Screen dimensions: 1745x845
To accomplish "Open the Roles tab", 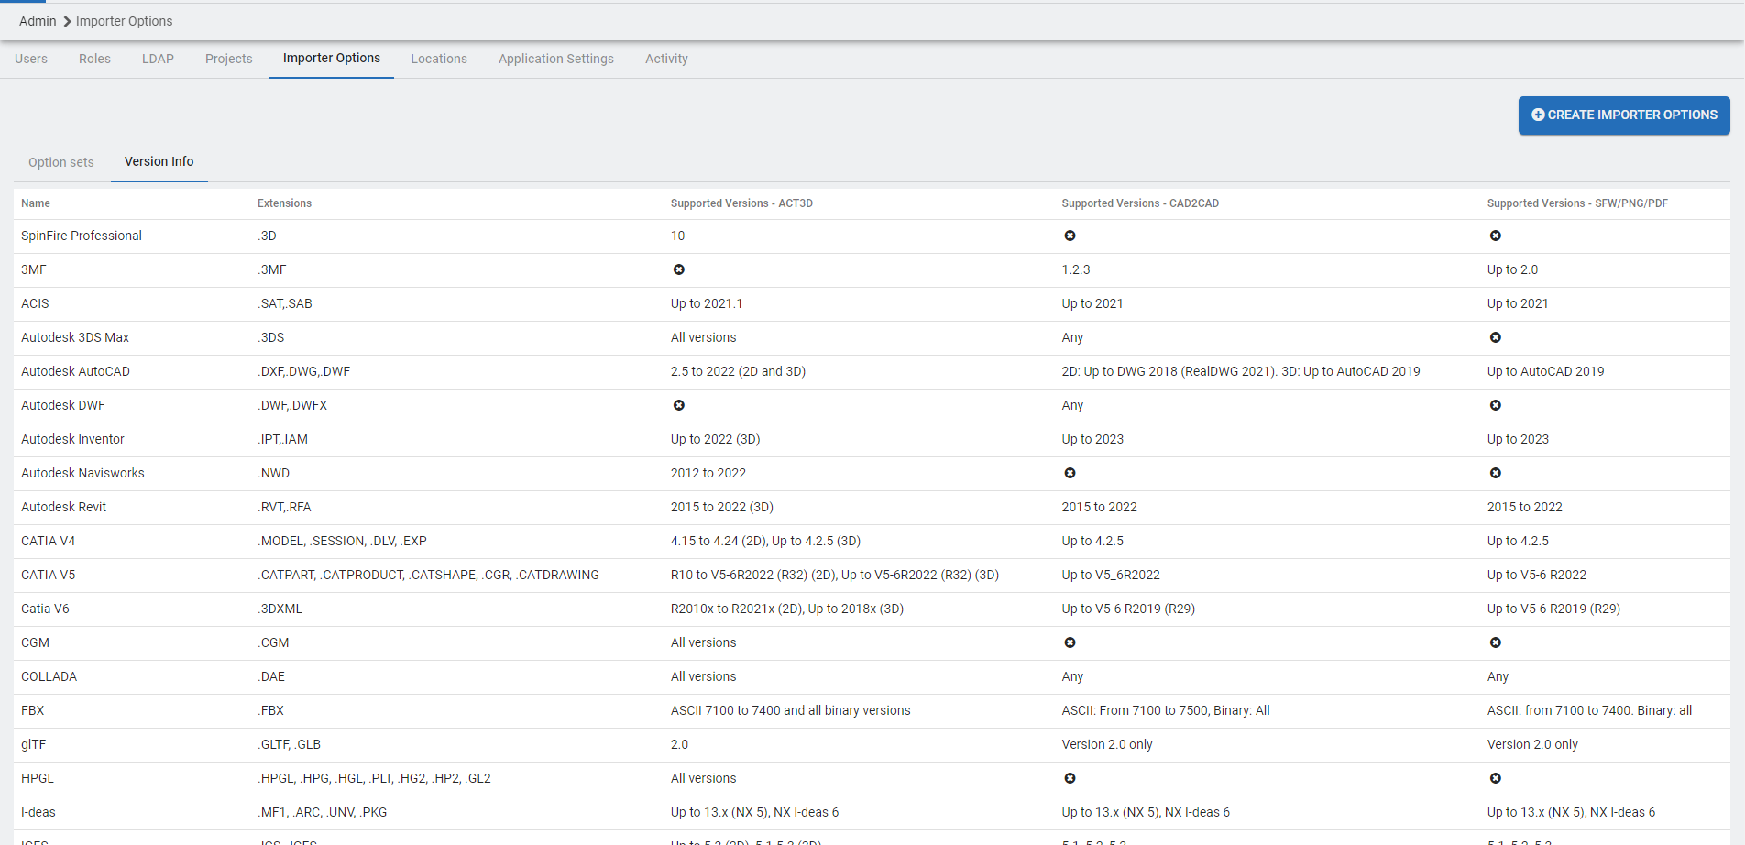I will pos(94,59).
